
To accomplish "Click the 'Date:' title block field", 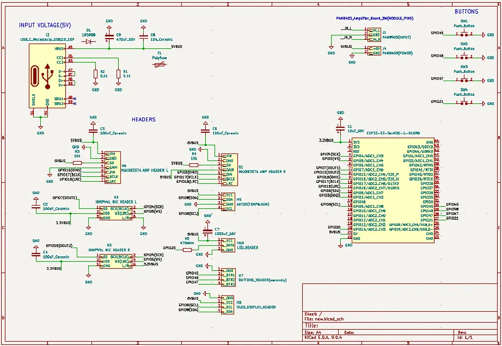I will (x=349, y=332).
